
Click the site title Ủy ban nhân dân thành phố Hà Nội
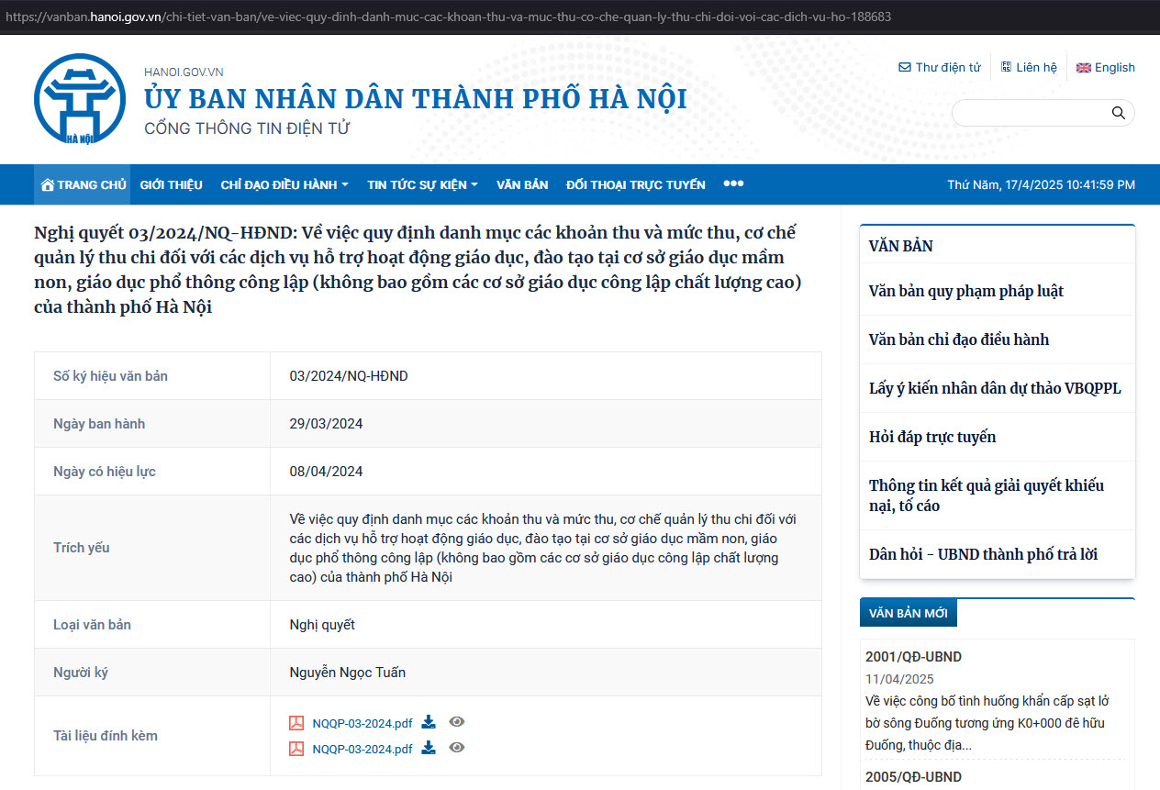point(416,98)
